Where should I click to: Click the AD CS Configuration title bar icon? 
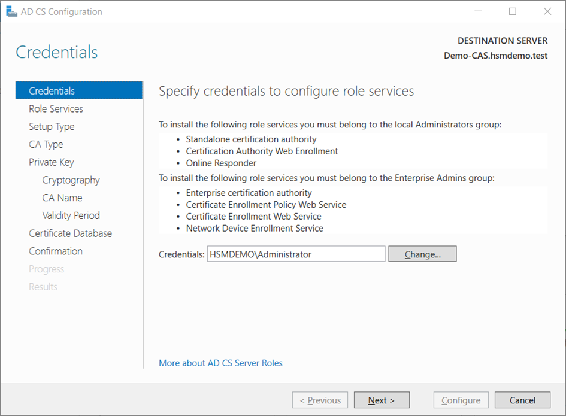(x=11, y=11)
